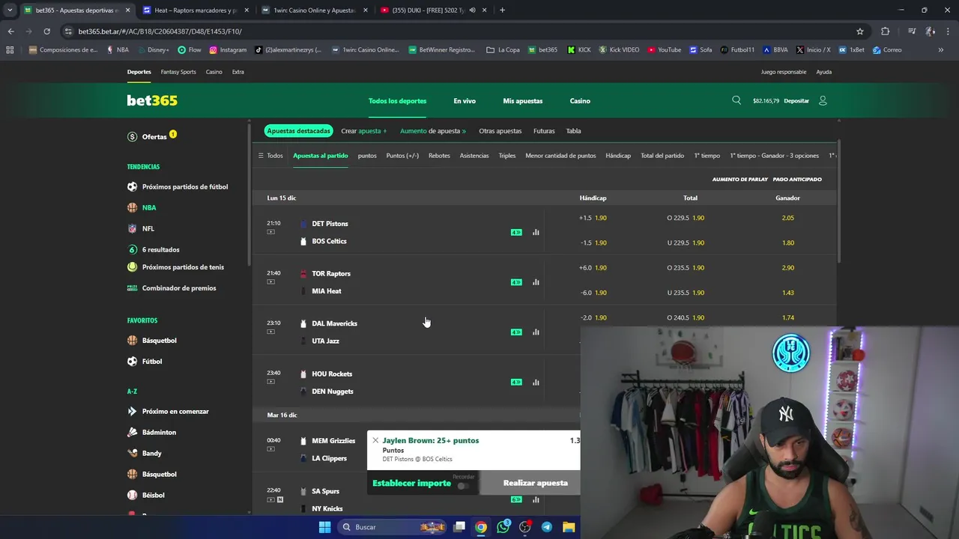
Task: Click green markets badge for TOR Raptors game
Action: pyautogui.click(x=516, y=282)
